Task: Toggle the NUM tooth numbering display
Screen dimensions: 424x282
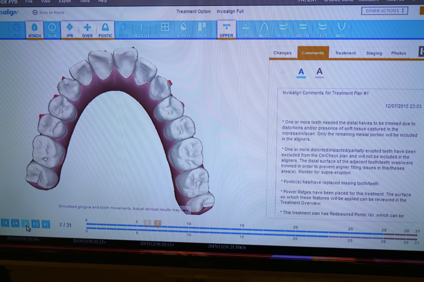Action: (x=52, y=30)
